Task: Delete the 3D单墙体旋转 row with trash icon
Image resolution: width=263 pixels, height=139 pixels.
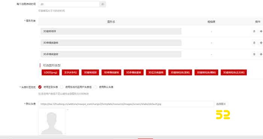Action: click(x=254, y=43)
